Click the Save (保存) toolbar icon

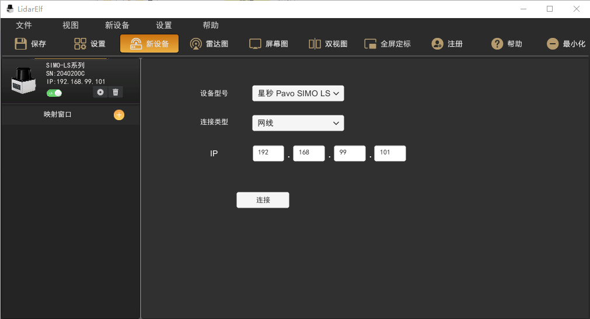coord(21,44)
